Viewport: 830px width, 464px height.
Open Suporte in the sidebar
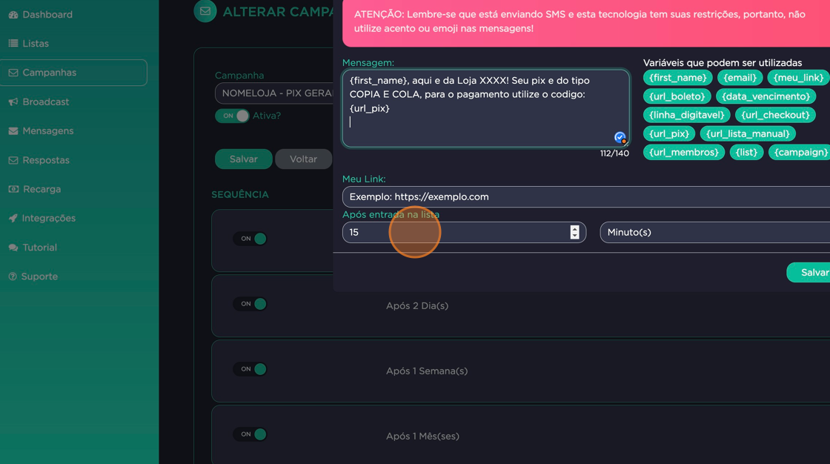33,276
